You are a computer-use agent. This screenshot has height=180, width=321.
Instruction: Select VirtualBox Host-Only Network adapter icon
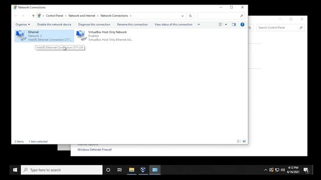[81, 35]
